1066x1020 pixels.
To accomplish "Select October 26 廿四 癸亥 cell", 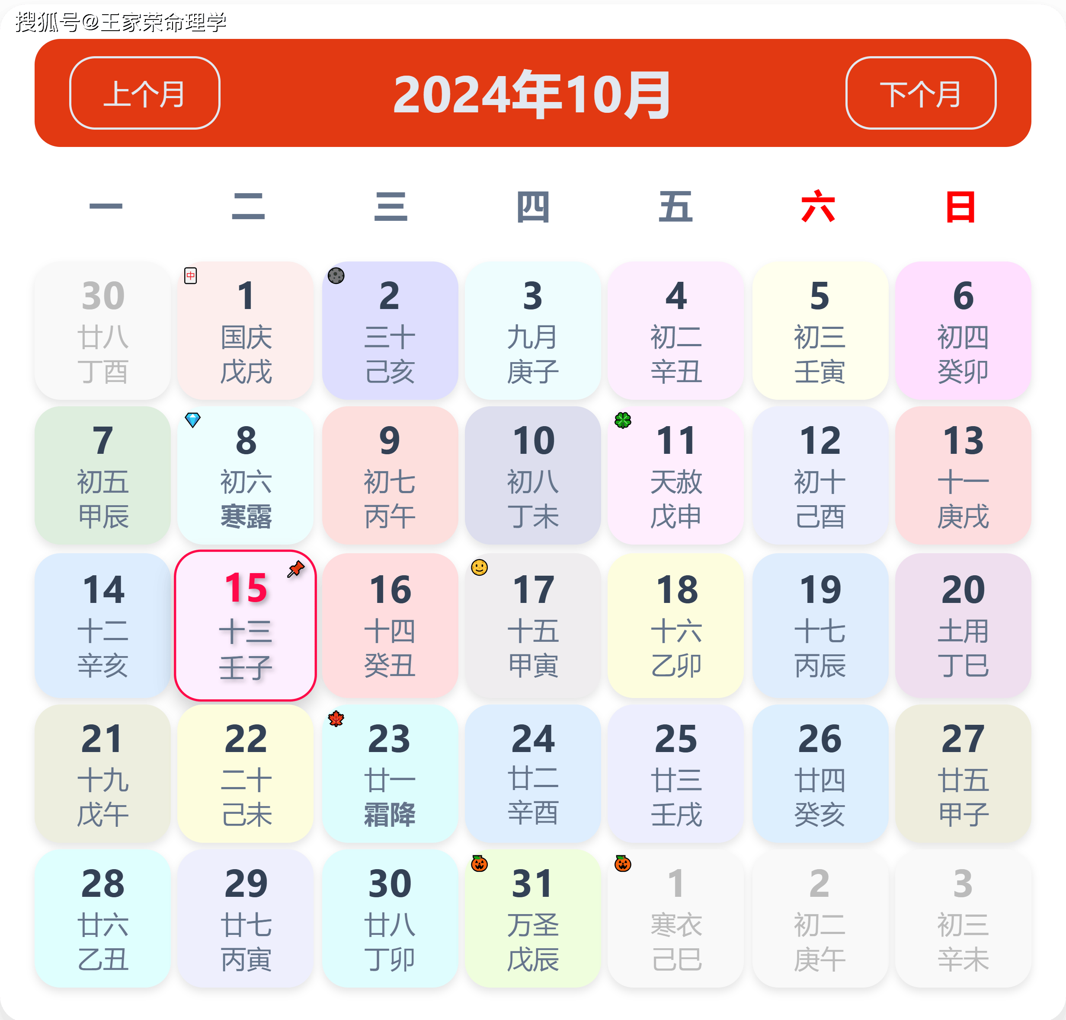I will tap(820, 774).
